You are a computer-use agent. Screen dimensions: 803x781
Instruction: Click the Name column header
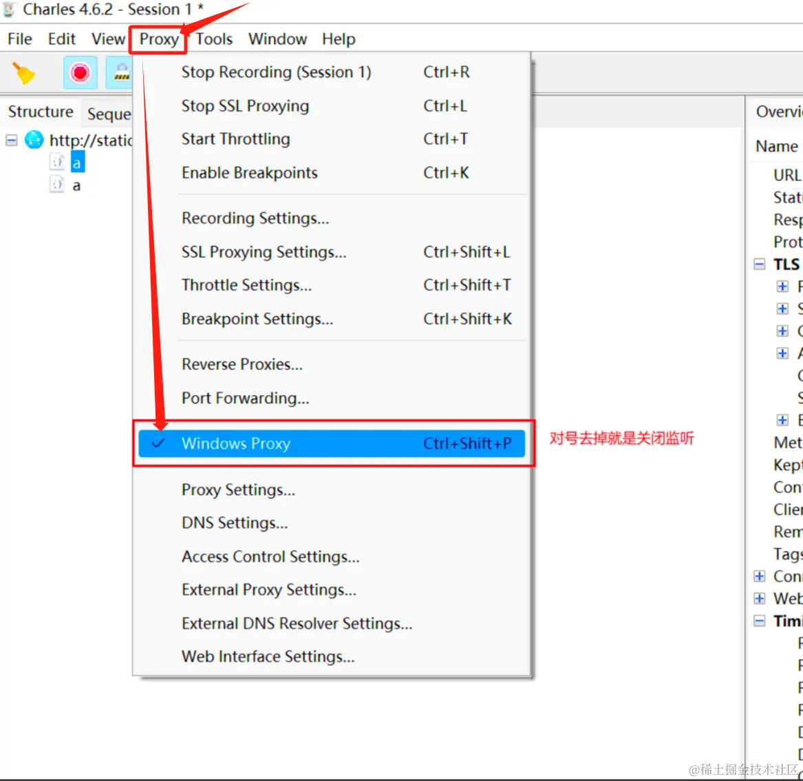(777, 147)
